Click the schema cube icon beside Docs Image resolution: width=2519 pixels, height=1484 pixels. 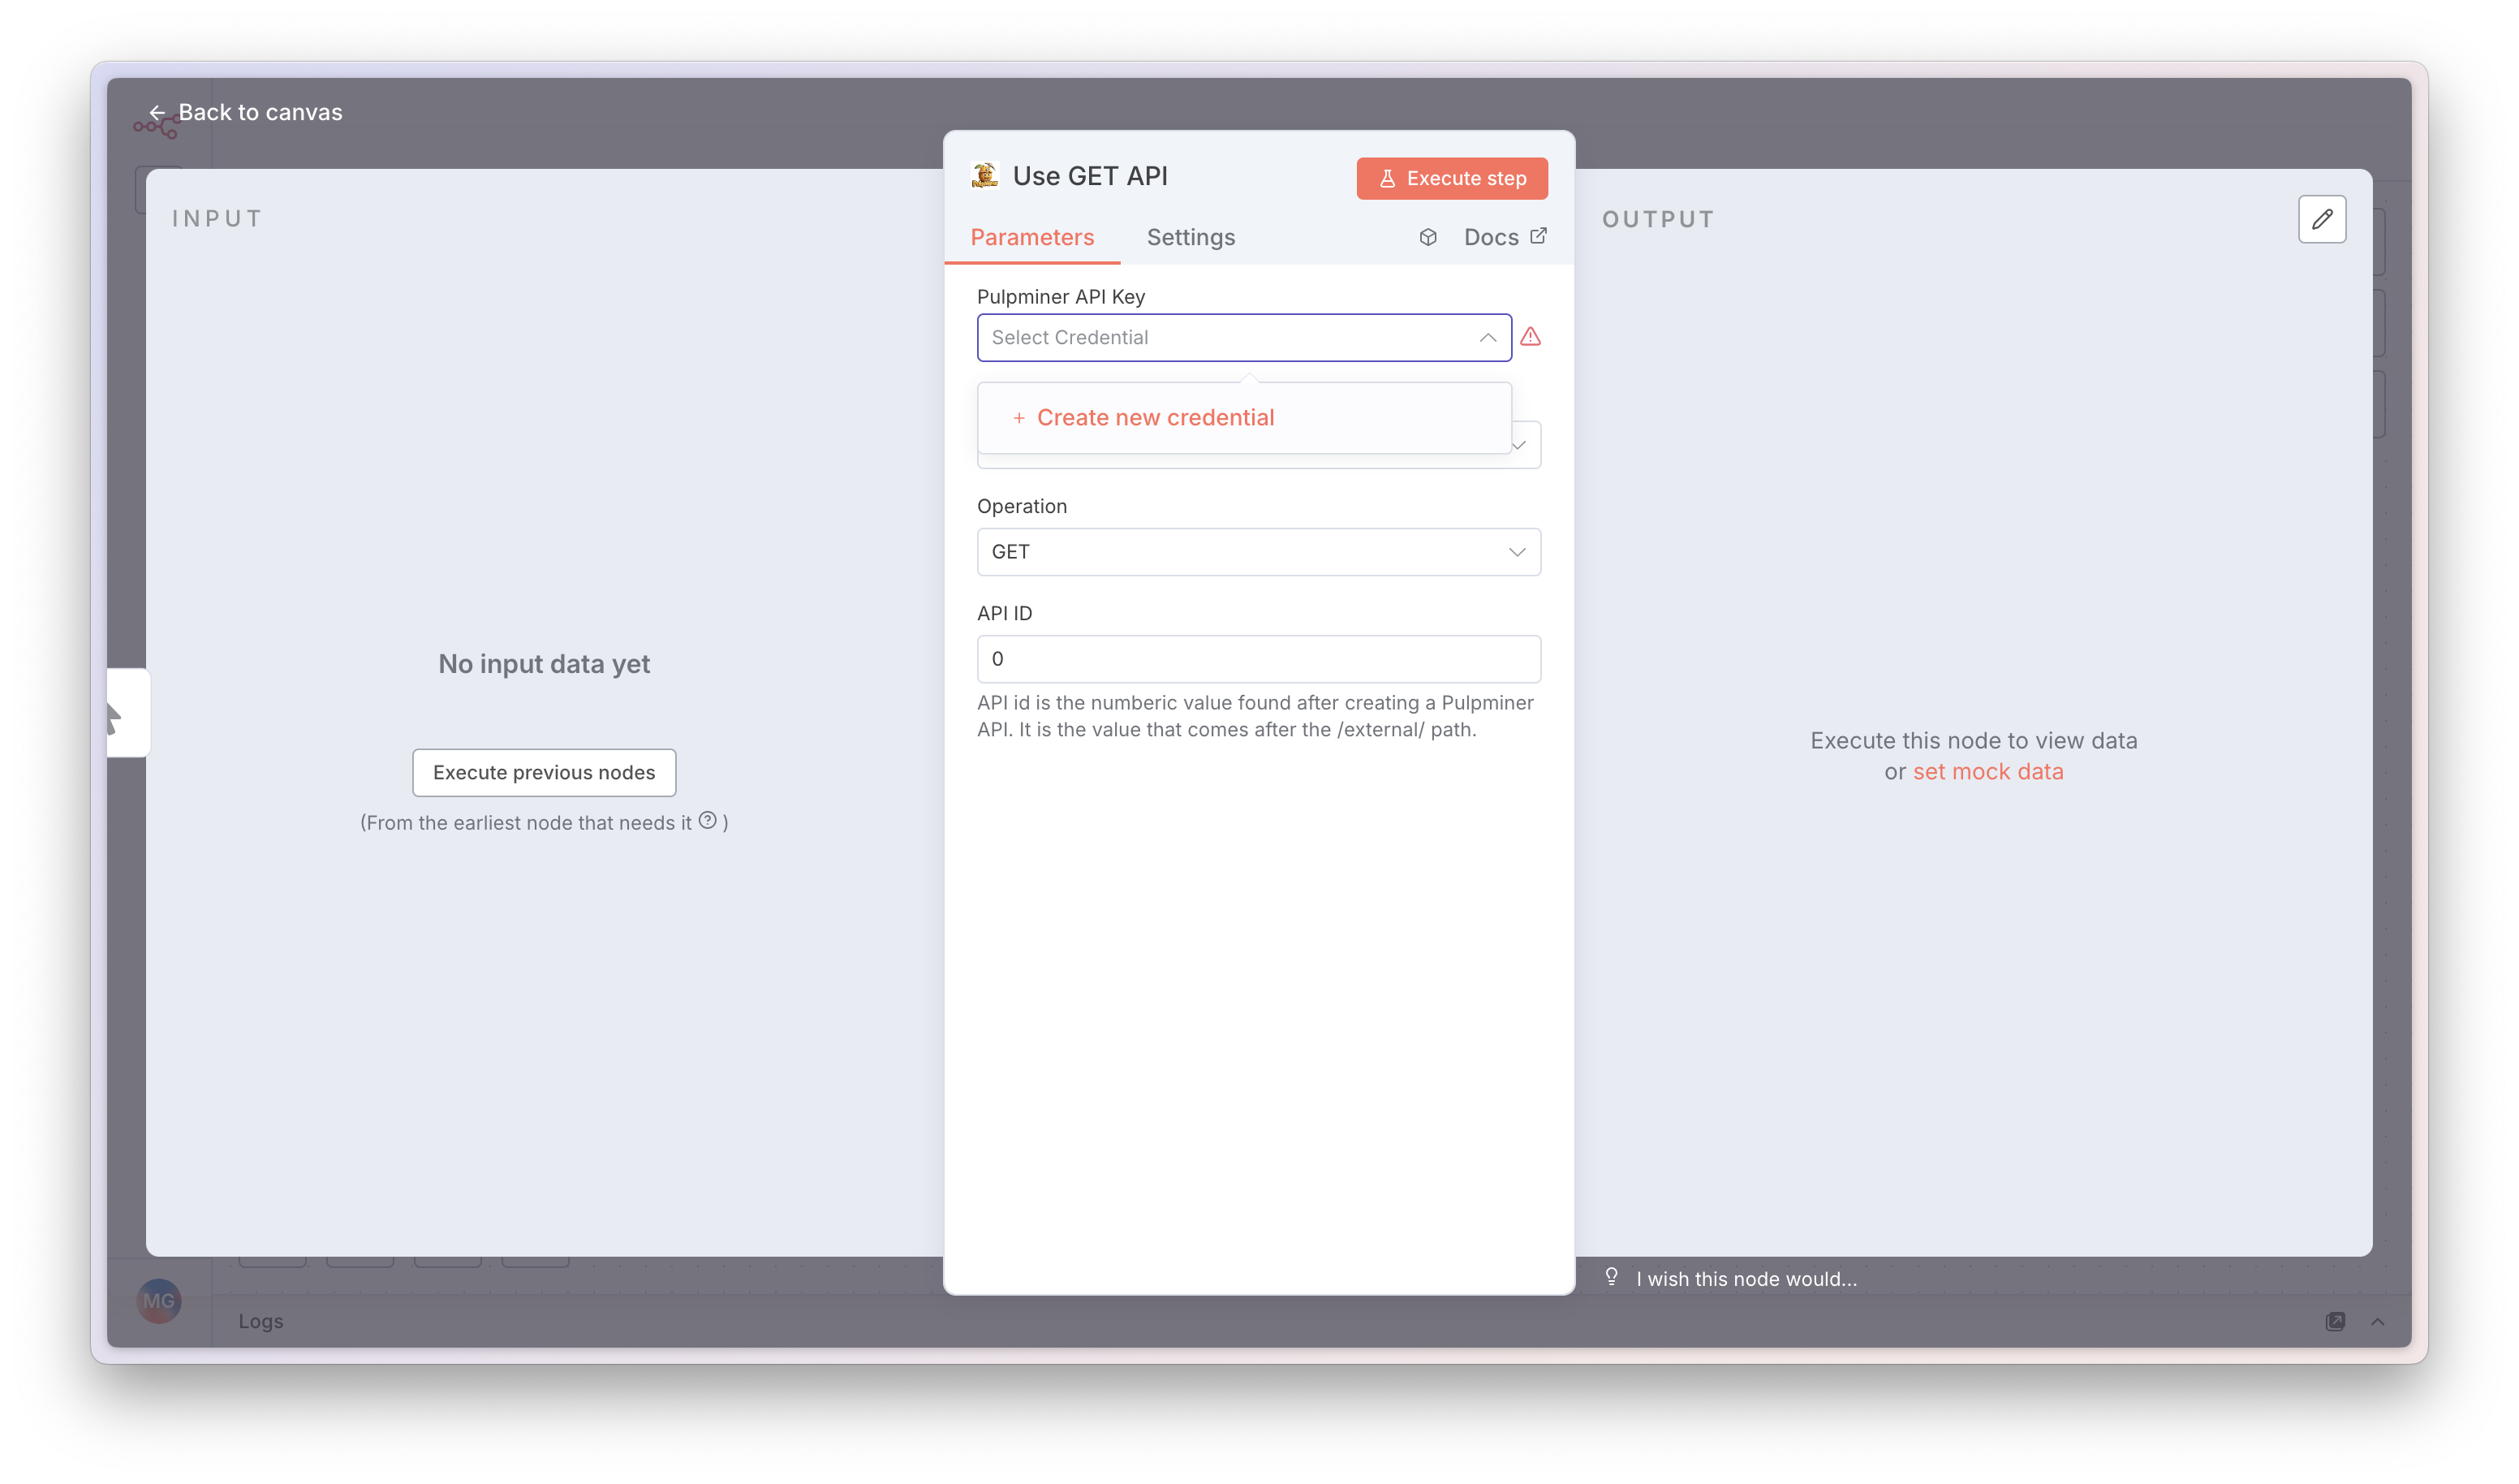point(1427,237)
